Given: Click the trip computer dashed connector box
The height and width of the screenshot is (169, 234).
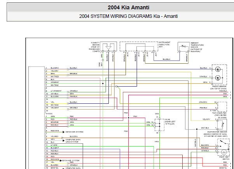Looking at the screenshot, I should coord(222,107).
